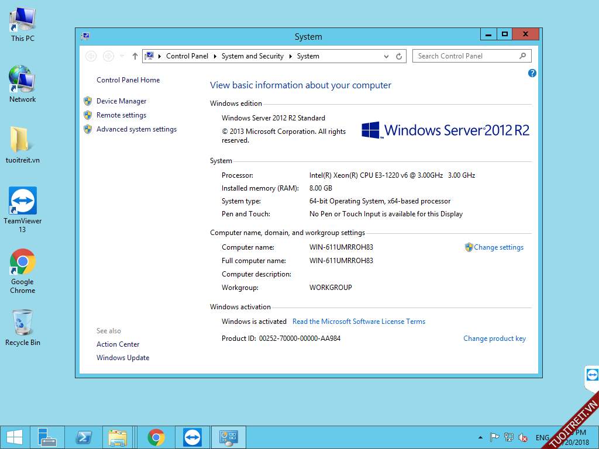Show hidden system tray icons
599x449 pixels.
tap(481, 437)
